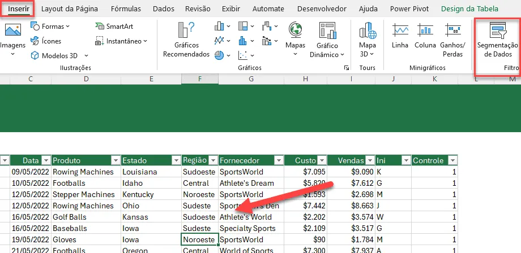The height and width of the screenshot is (253, 521).
Task: Open the Controle column filter dropdown
Action: coord(452,160)
